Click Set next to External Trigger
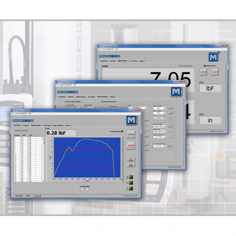Viewport: 236px width, 236px height. [170, 126]
